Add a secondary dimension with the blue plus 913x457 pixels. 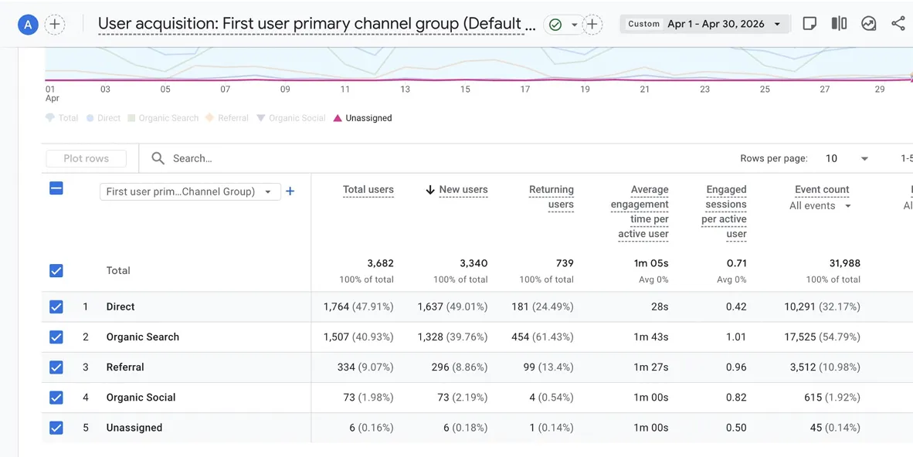tap(290, 191)
